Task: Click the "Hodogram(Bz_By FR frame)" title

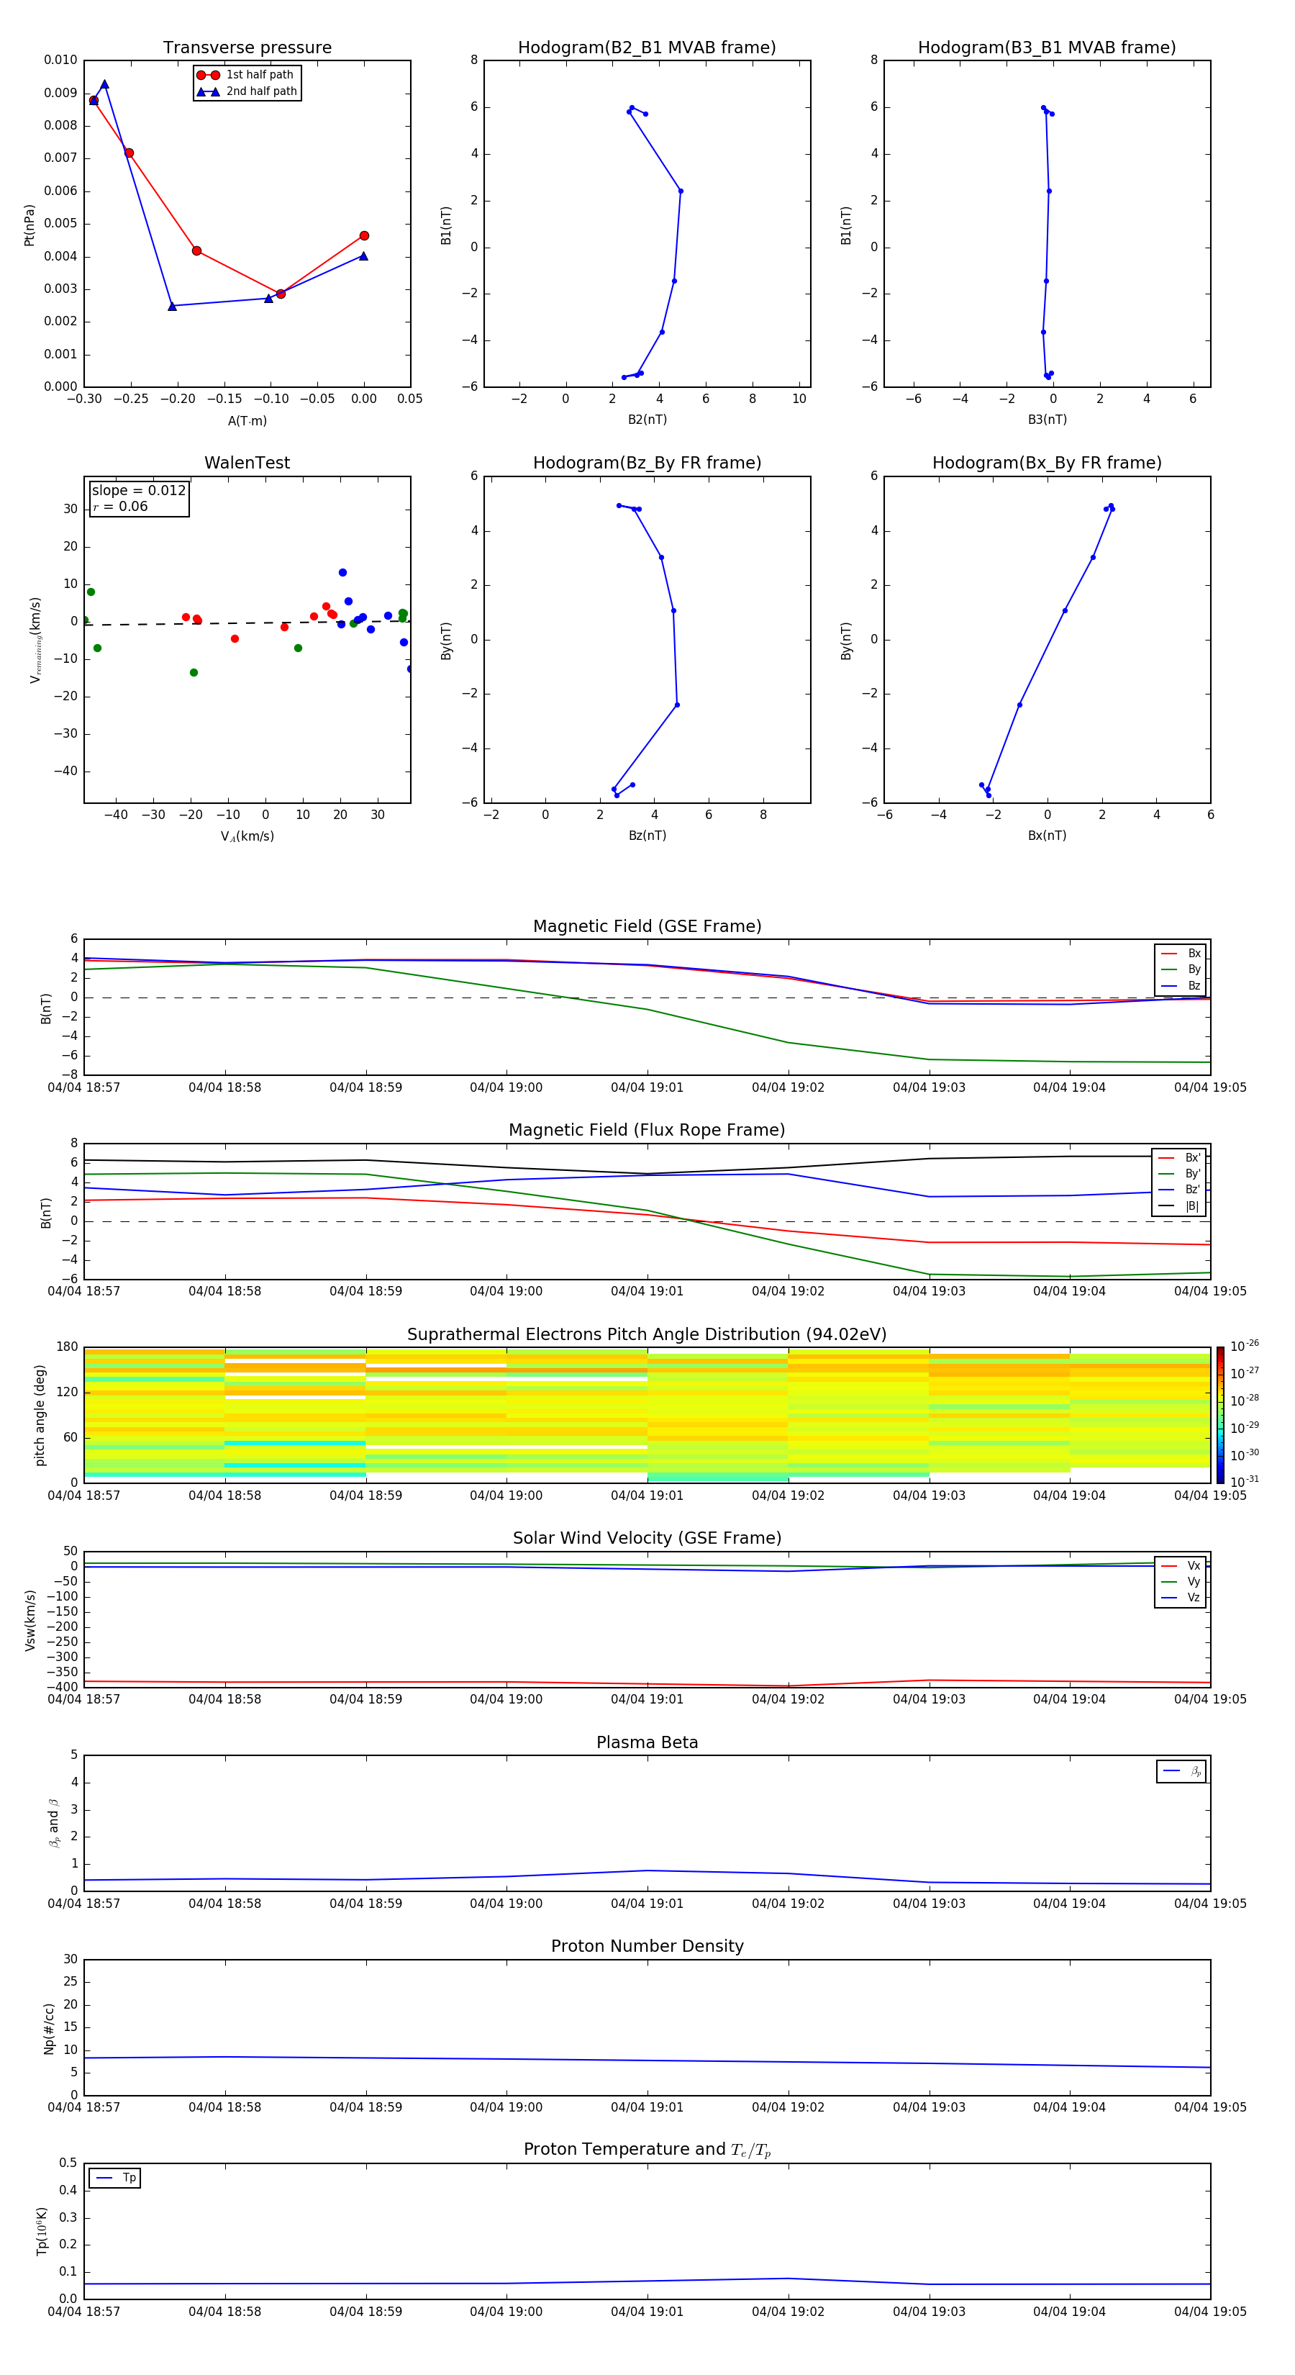Action: point(647,463)
